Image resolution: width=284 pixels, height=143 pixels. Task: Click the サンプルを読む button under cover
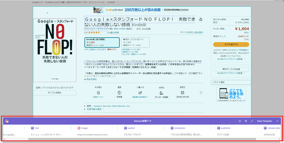coord(55,92)
